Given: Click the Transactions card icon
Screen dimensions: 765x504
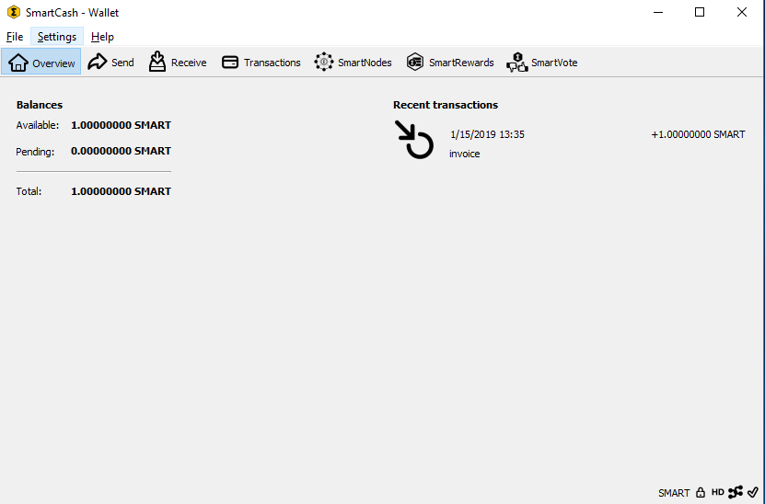Looking at the screenshot, I should click(x=230, y=63).
